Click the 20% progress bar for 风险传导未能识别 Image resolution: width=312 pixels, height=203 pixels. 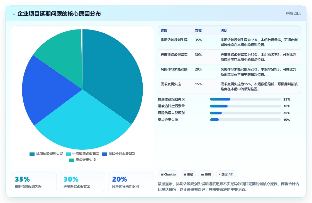point(245,113)
